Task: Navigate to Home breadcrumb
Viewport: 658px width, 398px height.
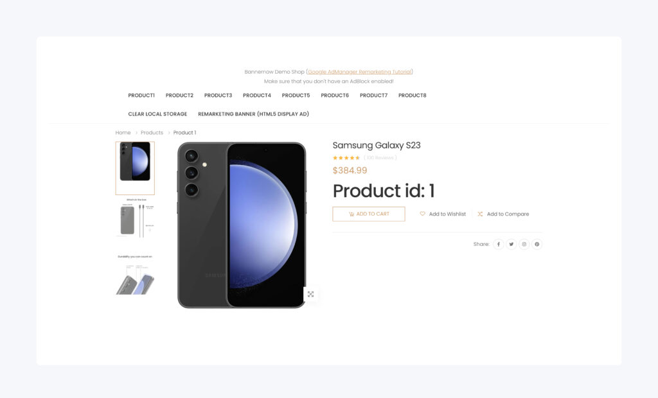Action: [x=123, y=132]
